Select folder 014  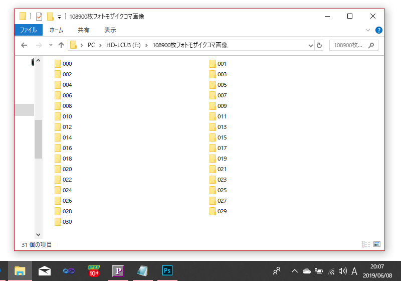click(x=63, y=137)
